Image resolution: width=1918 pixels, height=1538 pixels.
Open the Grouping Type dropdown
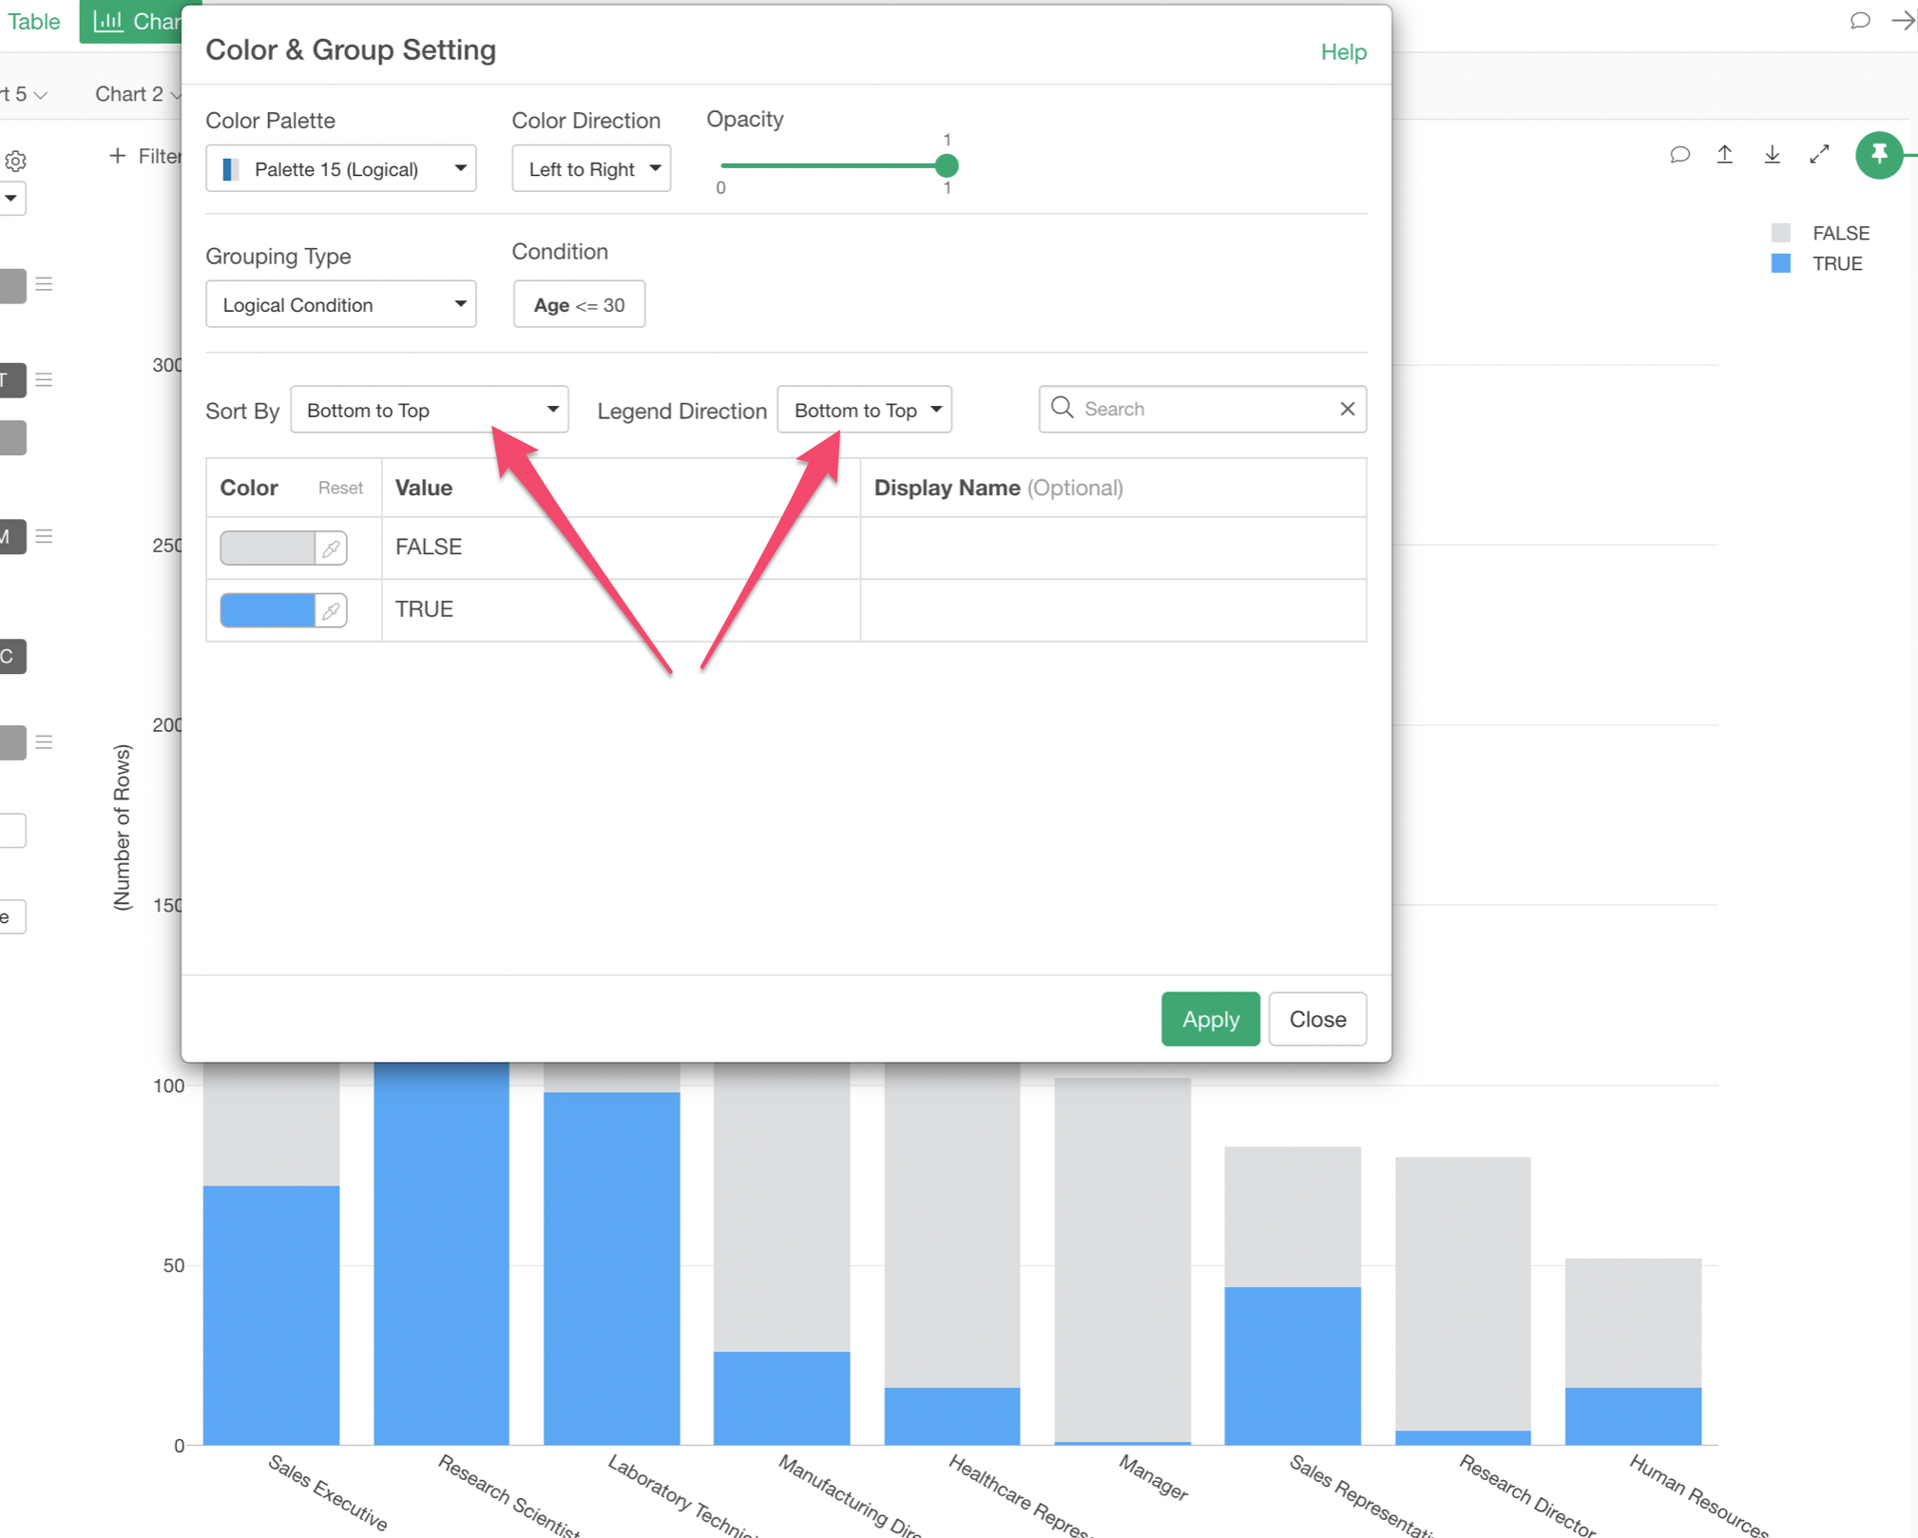tap(340, 305)
